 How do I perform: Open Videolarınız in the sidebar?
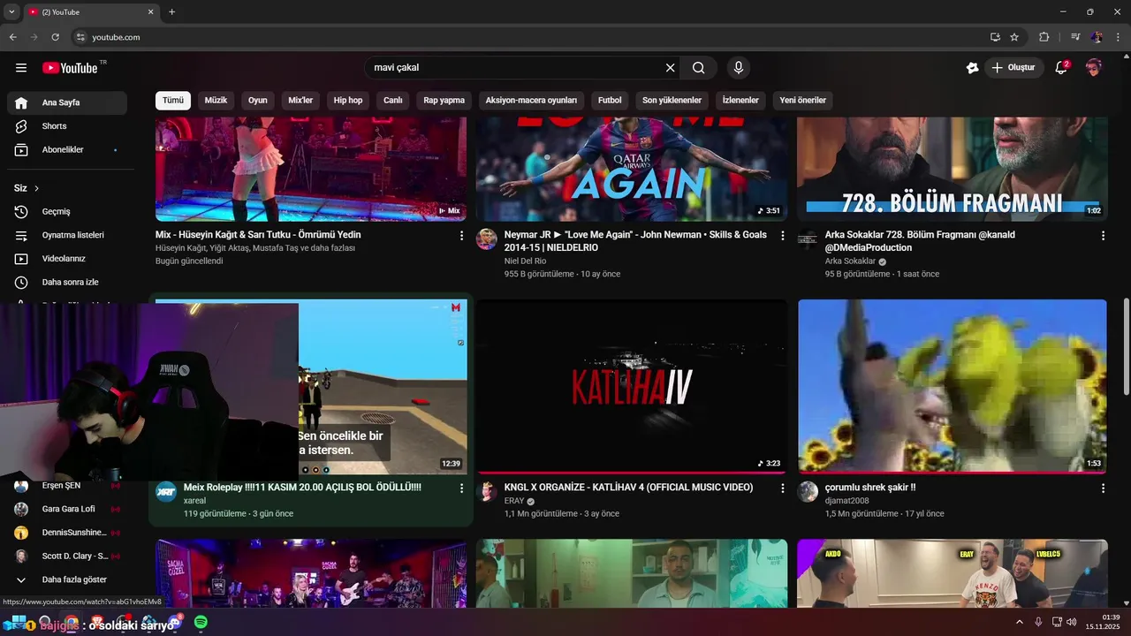tap(67, 259)
